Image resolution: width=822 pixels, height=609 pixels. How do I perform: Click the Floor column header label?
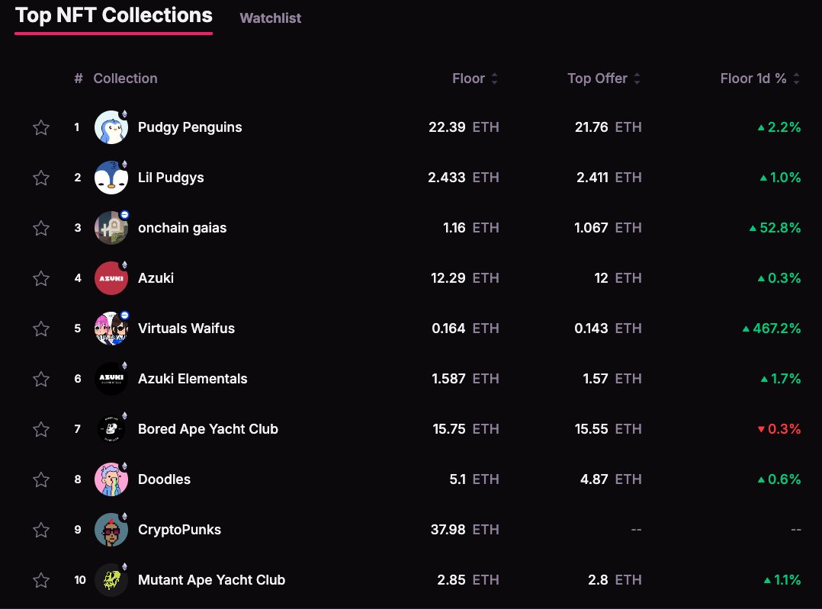pyautogui.click(x=468, y=79)
